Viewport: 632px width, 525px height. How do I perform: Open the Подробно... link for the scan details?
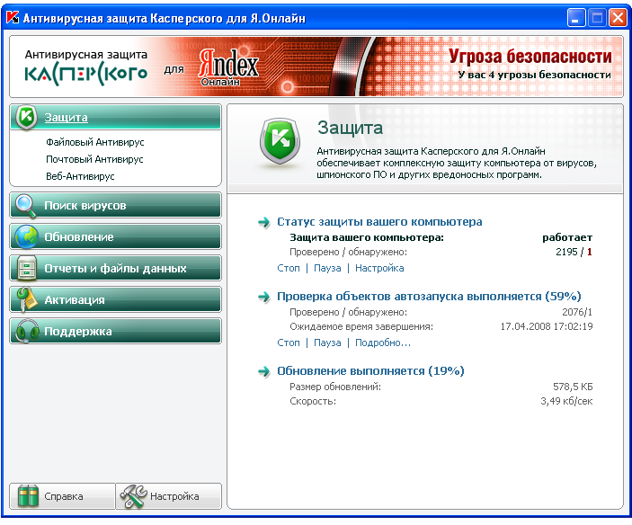pyautogui.click(x=382, y=343)
